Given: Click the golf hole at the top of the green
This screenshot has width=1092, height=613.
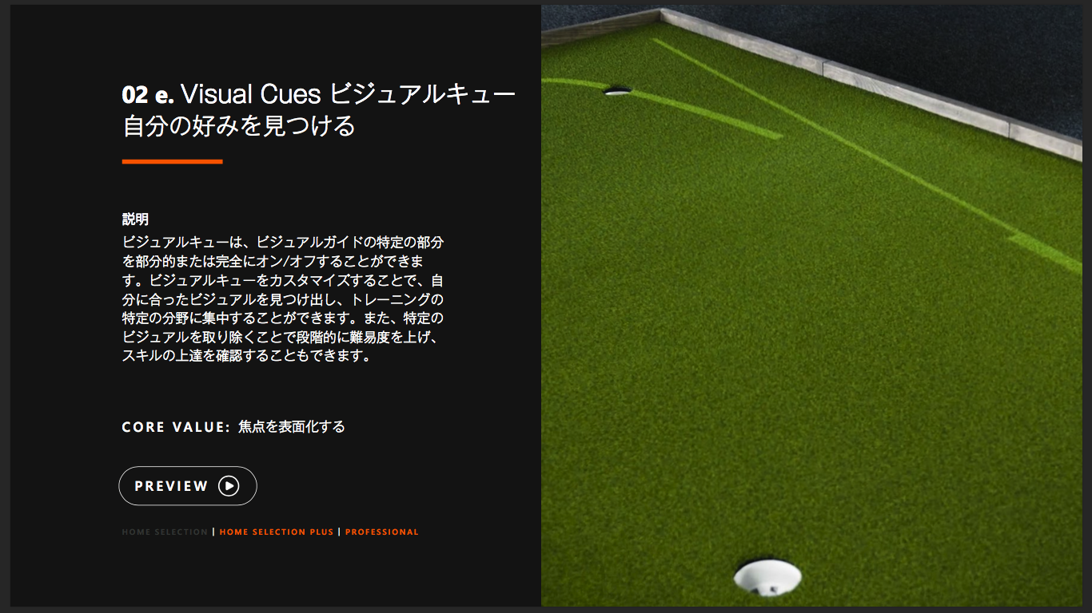Looking at the screenshot, I should 617,91.
